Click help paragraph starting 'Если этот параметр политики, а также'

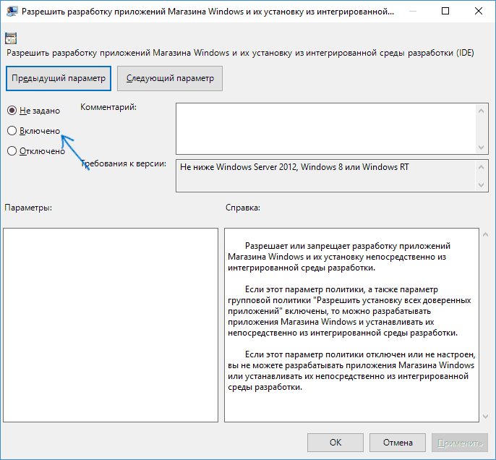pyautogui.click(x=349, y=311)
